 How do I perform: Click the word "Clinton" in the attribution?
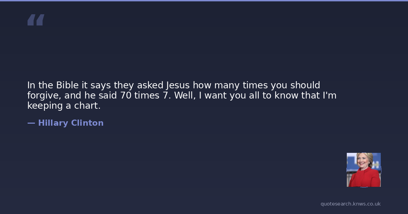87,123
